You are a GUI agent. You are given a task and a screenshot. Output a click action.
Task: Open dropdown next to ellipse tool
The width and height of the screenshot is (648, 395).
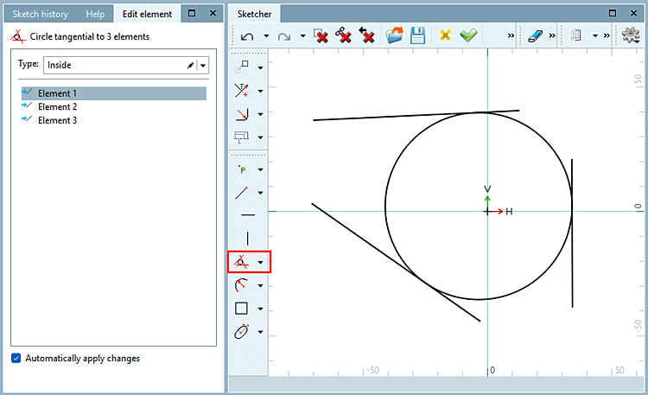pyautogui.click(x=260, y=332)
